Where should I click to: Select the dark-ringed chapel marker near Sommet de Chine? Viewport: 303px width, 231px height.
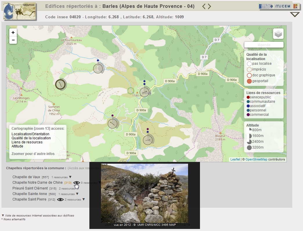pos(61,84)
